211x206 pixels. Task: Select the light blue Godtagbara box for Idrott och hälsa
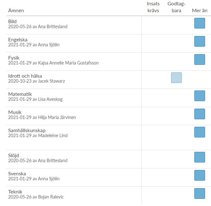pos(176,78)
